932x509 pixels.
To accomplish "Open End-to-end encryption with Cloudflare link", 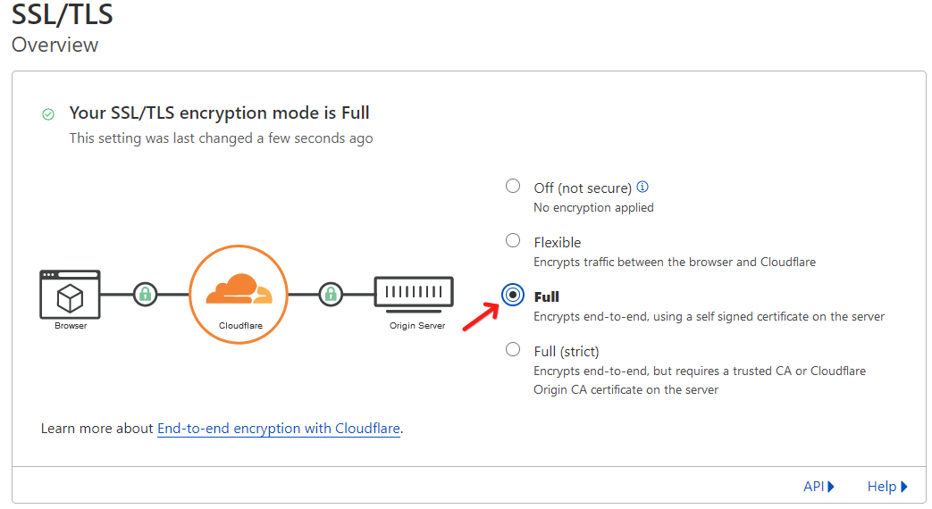I will (x=279, y=429).
